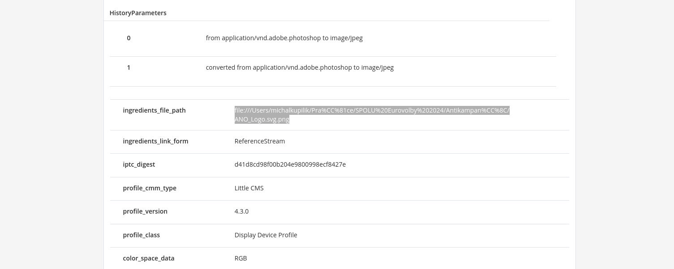Click the ReferenceStream value
Image resolution: width=674 pixels, height=269 pixels.
pyautogui.click(x=259, y=141)
